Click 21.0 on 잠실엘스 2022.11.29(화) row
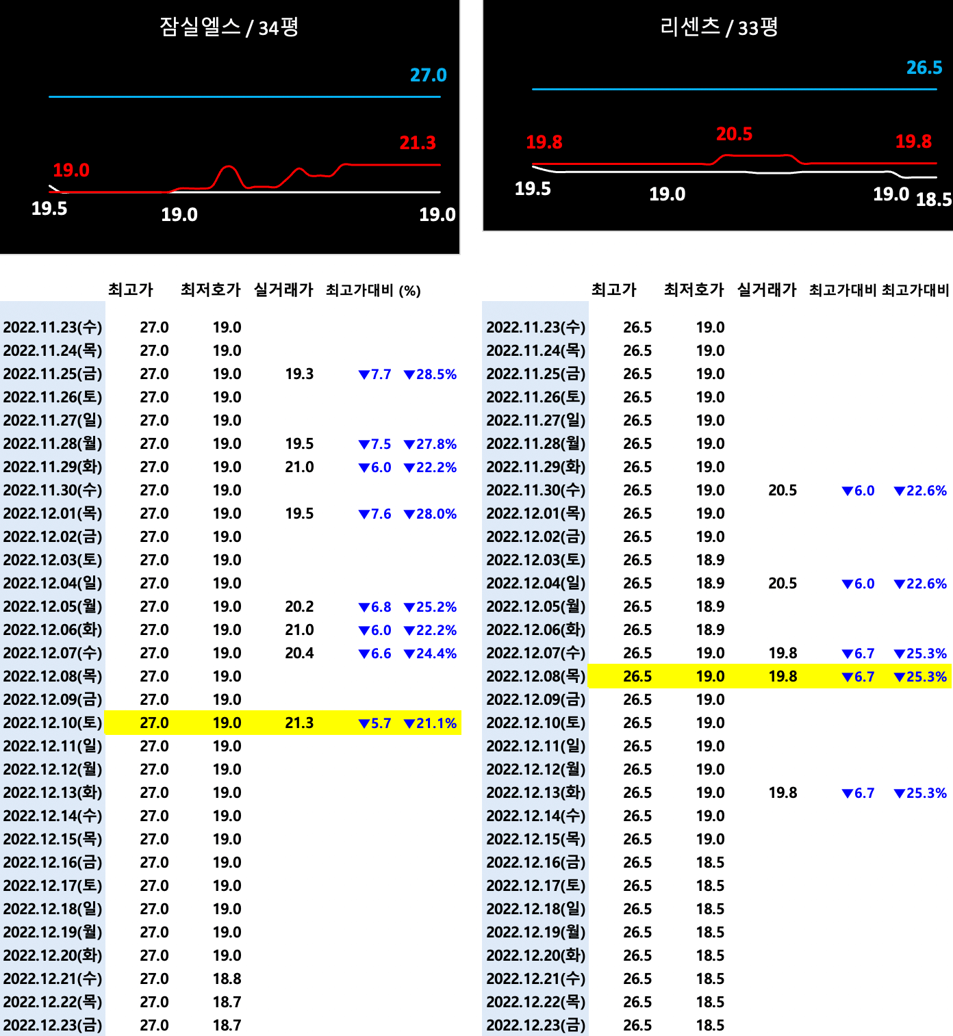Screen dimensions: 953x1036 [299, 467]
